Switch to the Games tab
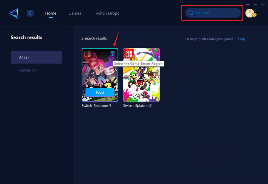The height and width of the screenshot is (184, 268). click(75, 13)
